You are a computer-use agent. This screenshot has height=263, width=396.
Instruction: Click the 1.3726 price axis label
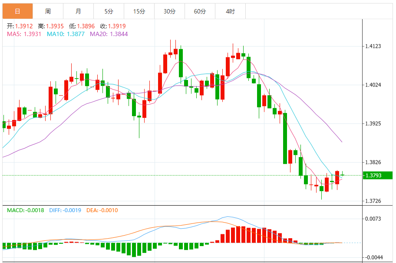373,201
